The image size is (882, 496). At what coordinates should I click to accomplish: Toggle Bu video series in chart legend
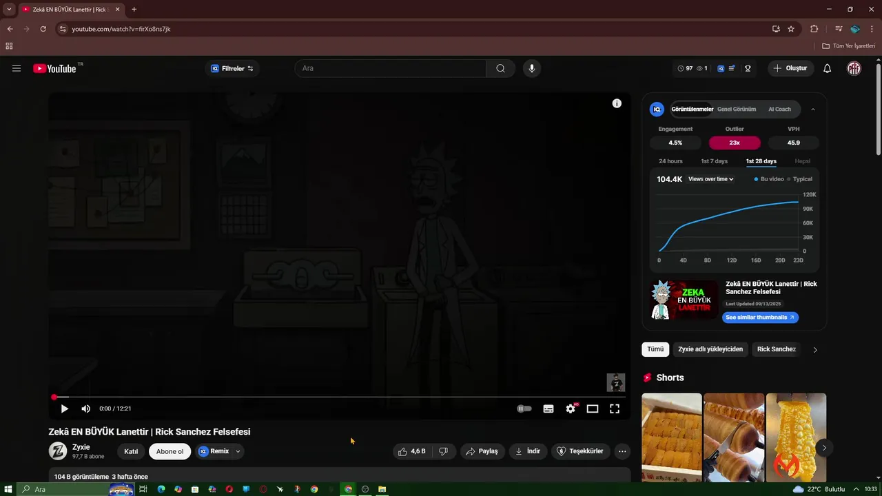coord(769,179)
